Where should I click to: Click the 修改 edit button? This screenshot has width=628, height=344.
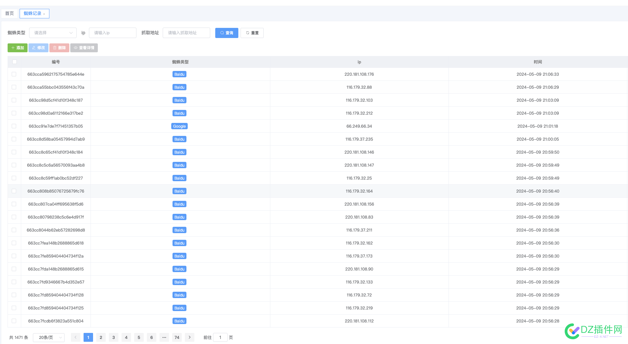coord(38,48)
